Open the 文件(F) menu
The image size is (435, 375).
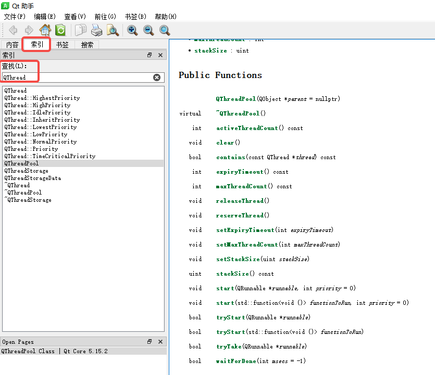[x=15, y=17]
